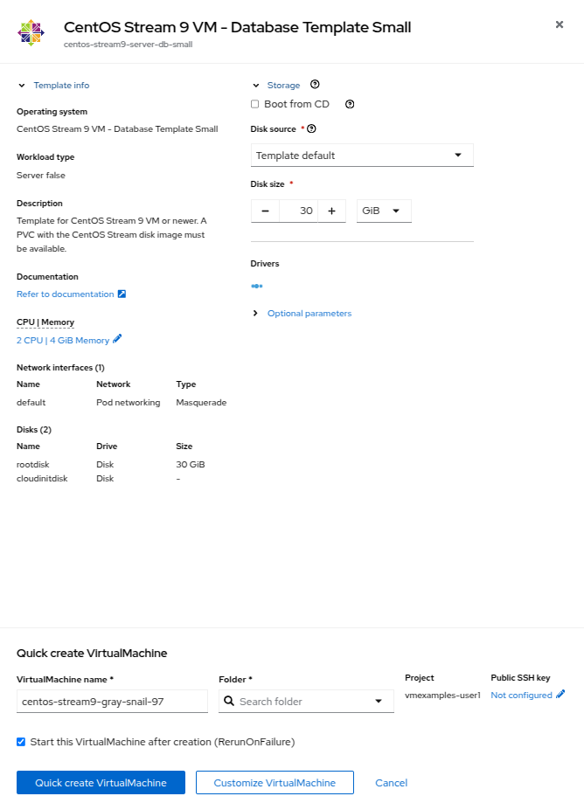Uncheck Start this VirtualMachine after creation

click(x=21, y=742)
